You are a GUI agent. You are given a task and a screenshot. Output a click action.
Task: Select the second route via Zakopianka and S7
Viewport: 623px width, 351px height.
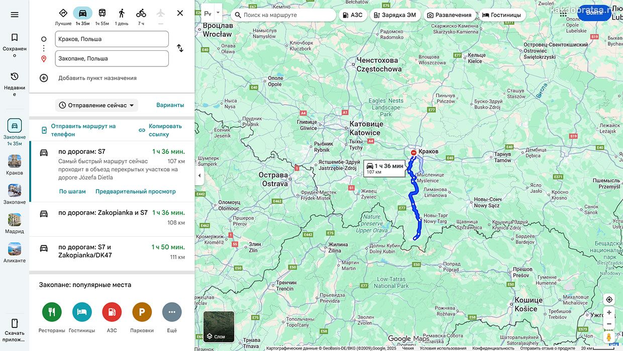point(112,217)
